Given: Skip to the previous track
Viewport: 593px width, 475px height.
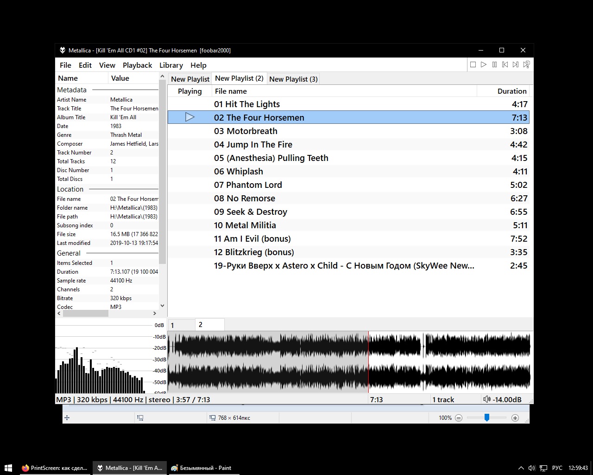Looking at the screenshot, I should [505, 65].
